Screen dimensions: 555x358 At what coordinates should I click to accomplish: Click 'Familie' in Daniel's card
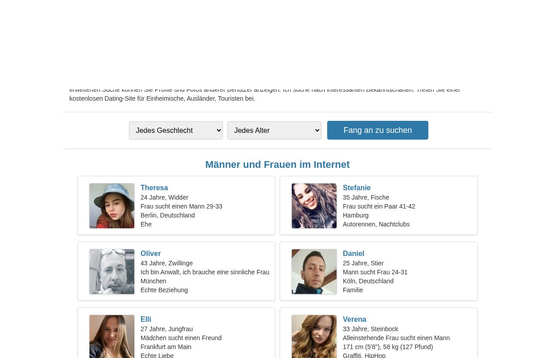point(353,290)
